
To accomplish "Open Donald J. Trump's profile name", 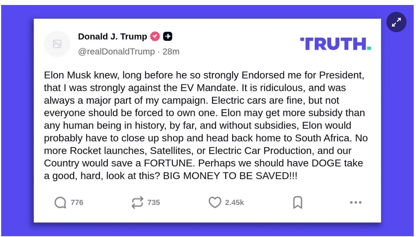I will point(112,37).
